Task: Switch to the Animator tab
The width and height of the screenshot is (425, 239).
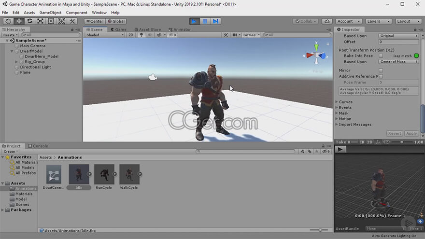Action: pos(180,29)
